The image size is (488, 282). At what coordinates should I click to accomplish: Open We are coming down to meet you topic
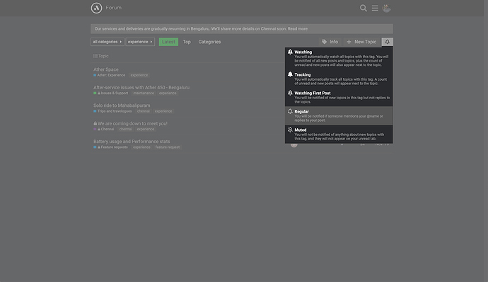(132, 123)
